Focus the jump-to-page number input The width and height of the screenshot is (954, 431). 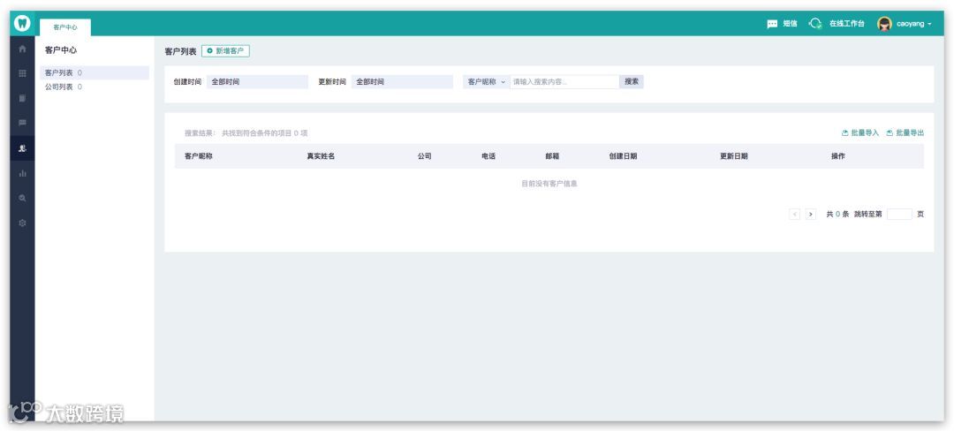[899, 214]
